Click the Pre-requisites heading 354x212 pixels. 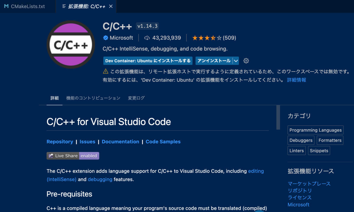pos(69,194)
